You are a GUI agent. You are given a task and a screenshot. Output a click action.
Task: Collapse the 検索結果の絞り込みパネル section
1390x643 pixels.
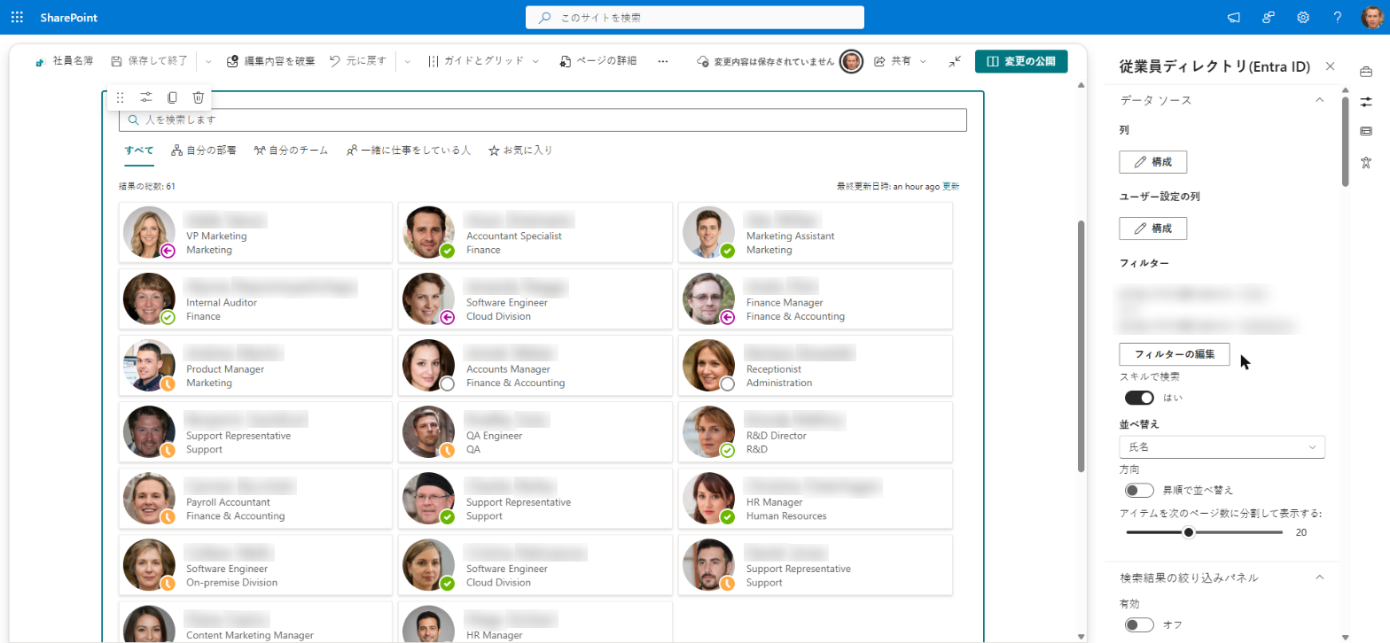pyautogui.click(x=1319, y=577)
